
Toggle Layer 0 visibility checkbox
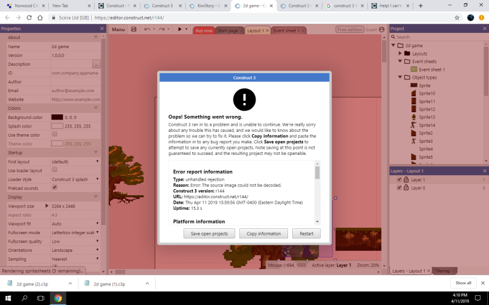tap(399, 188)
